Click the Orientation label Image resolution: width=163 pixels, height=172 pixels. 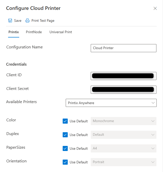[x=16, y=161]
